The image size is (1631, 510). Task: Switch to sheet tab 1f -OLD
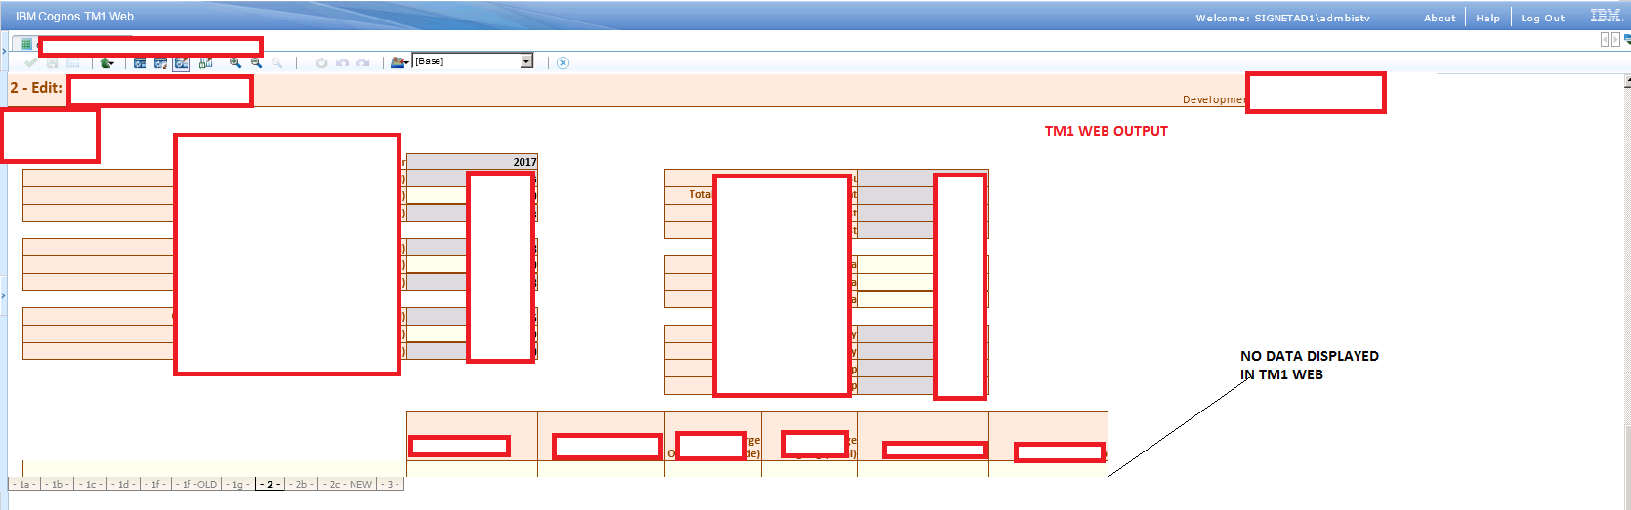(x=197, y=484)
